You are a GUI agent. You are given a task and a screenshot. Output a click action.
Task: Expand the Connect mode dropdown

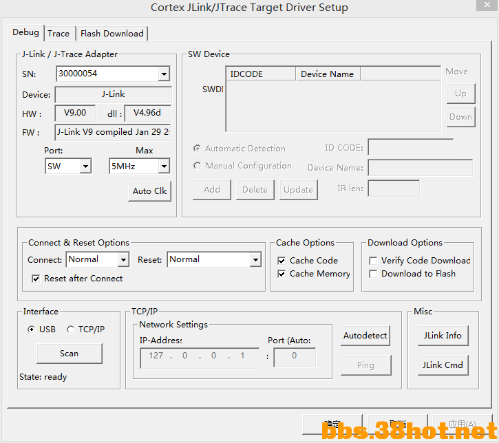123,260
